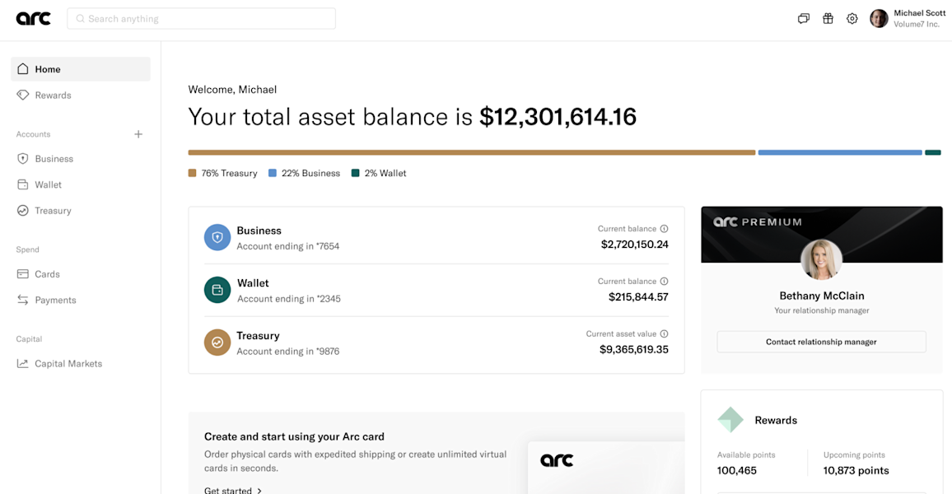952x494 pixels.
Task: Click the green Wallet account icon
Action: [x=217, y=290]
